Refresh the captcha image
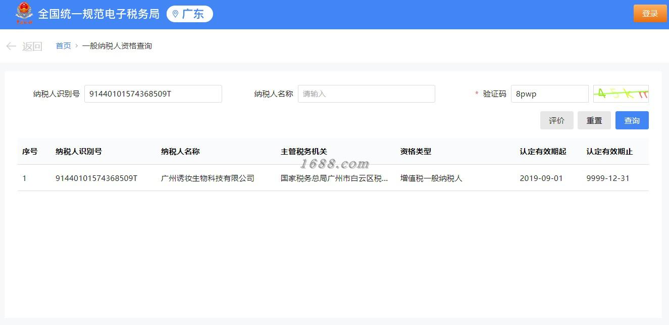This screenshot has height=325, width=669. (621, 94)
